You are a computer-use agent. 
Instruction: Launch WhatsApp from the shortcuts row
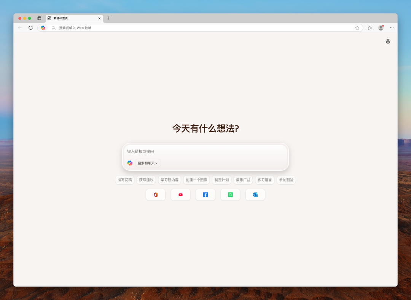(230, 194)
